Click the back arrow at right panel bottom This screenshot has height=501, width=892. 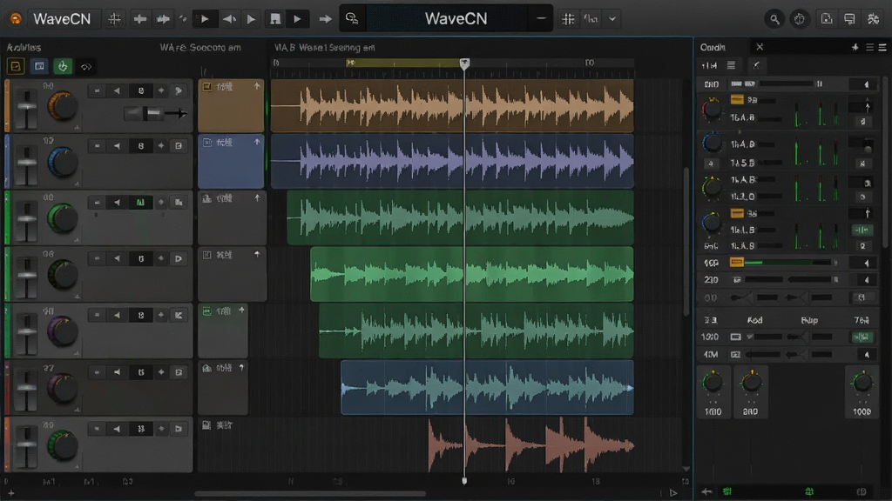click(x=706, y=491)
